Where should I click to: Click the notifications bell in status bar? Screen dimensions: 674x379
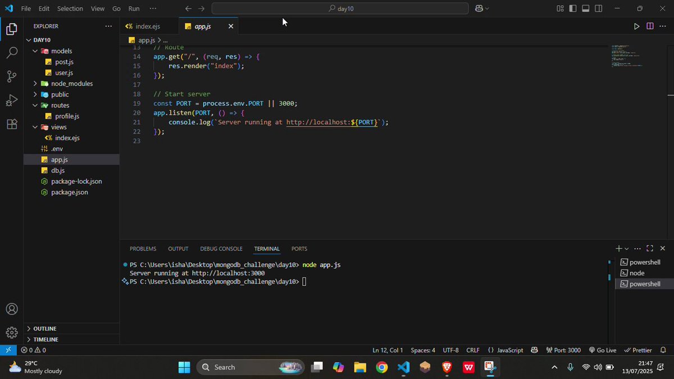point(663,350)
